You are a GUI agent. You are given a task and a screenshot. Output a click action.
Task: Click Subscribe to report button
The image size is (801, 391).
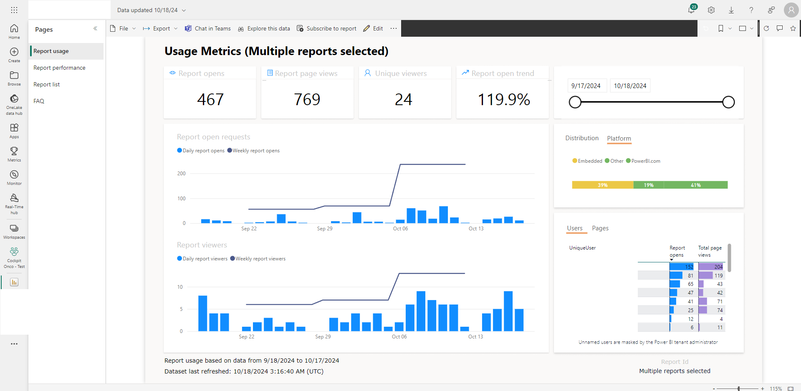[326, 28]
